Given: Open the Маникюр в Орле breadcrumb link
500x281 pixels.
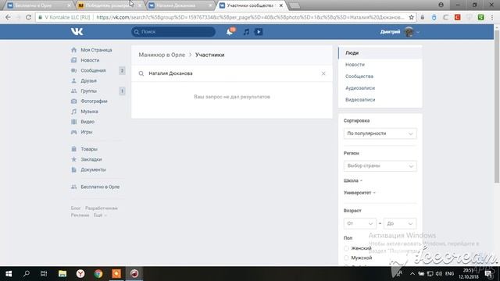Looking at the screenshot, I should tap(162, 55).
